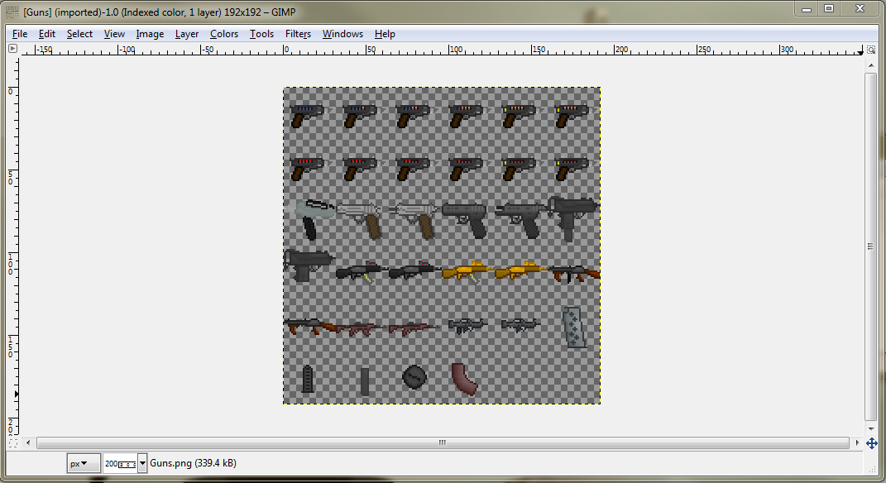Open the px unit dropdown
886x483 pixels.
[83, 464]
